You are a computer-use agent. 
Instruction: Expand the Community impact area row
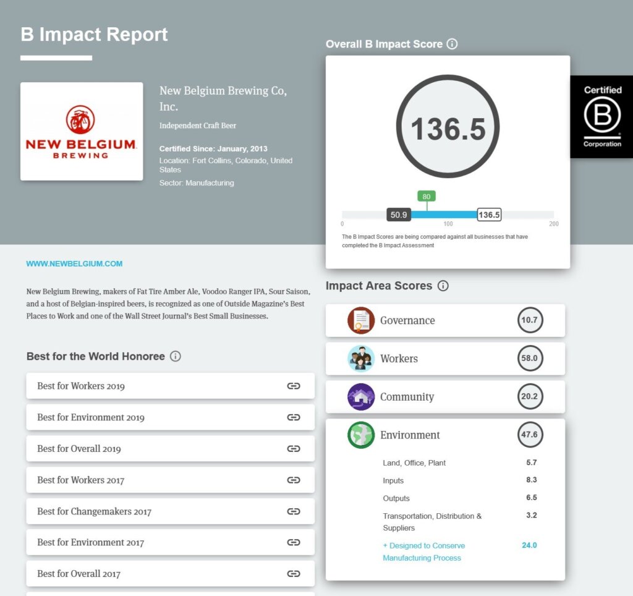tap(445, 396)
